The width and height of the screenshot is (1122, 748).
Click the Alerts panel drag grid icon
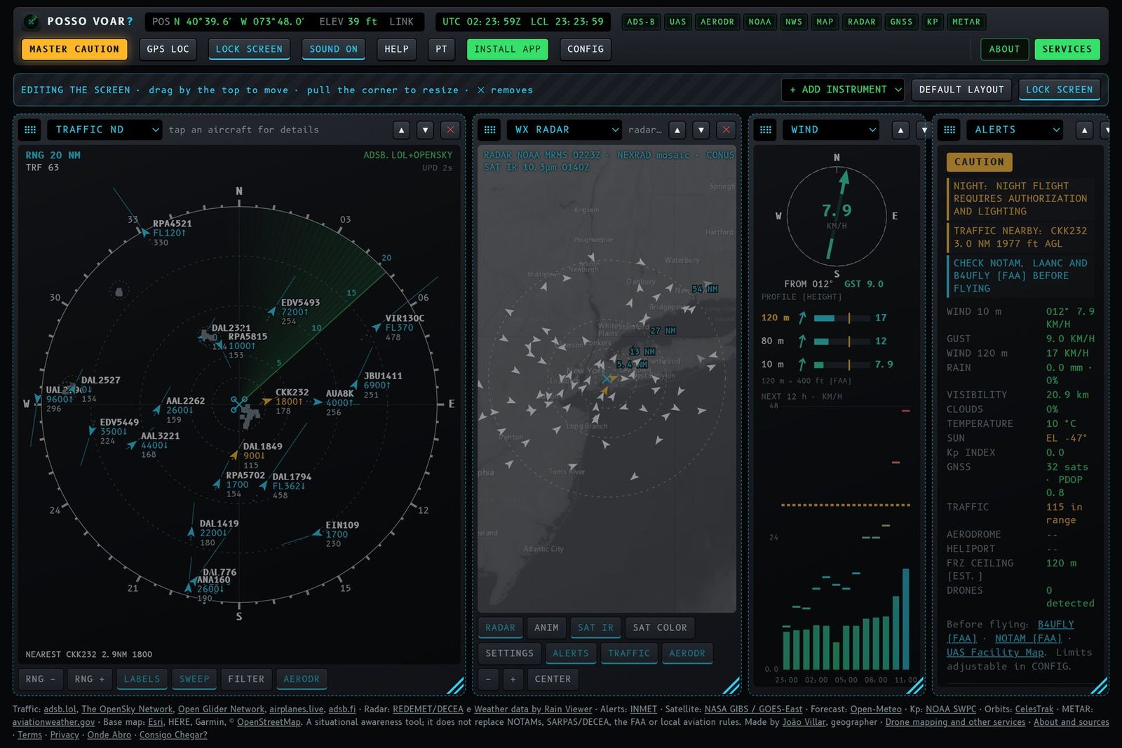[949, 130]
